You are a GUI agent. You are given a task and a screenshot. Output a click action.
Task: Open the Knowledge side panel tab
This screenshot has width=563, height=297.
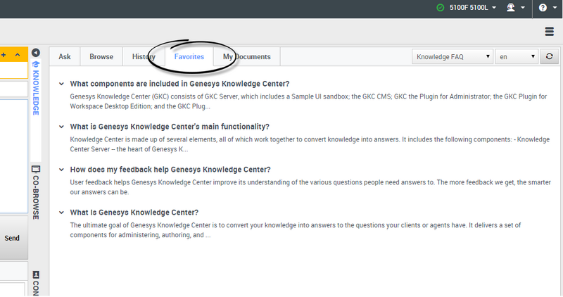pos(36,88)
